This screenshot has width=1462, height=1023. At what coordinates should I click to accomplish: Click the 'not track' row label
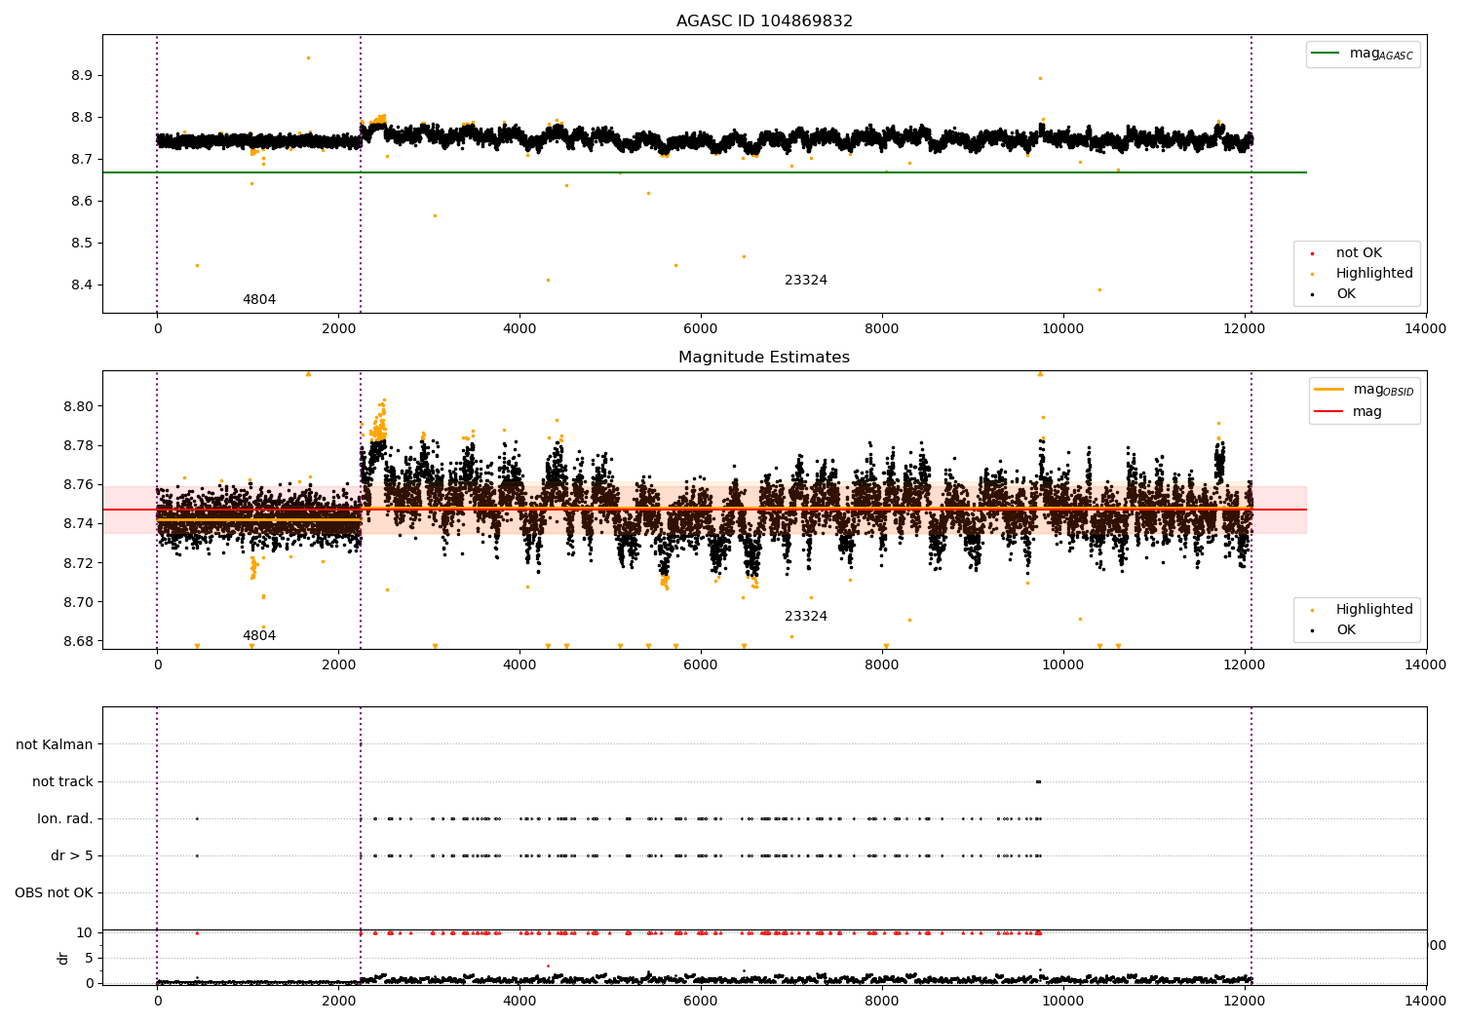(62, 782)
